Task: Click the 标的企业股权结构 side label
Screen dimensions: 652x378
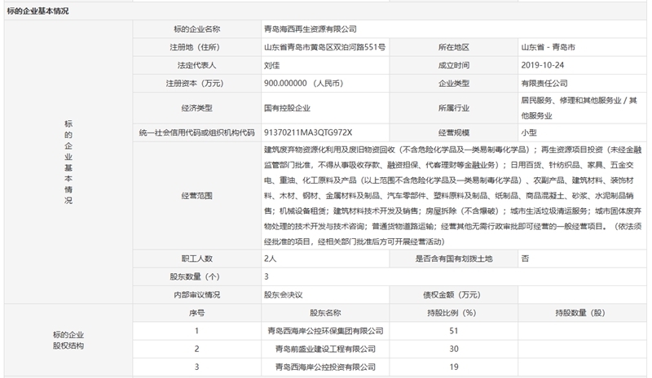Action: 68,340
